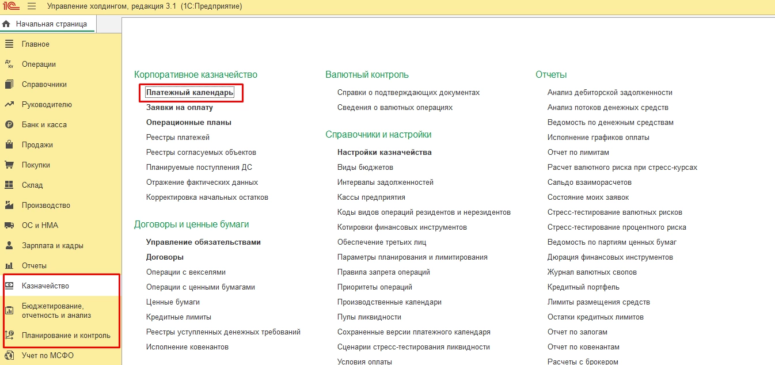Click the Справочники books icon
The image size is (775, 365).
click(x=9, y=85)
